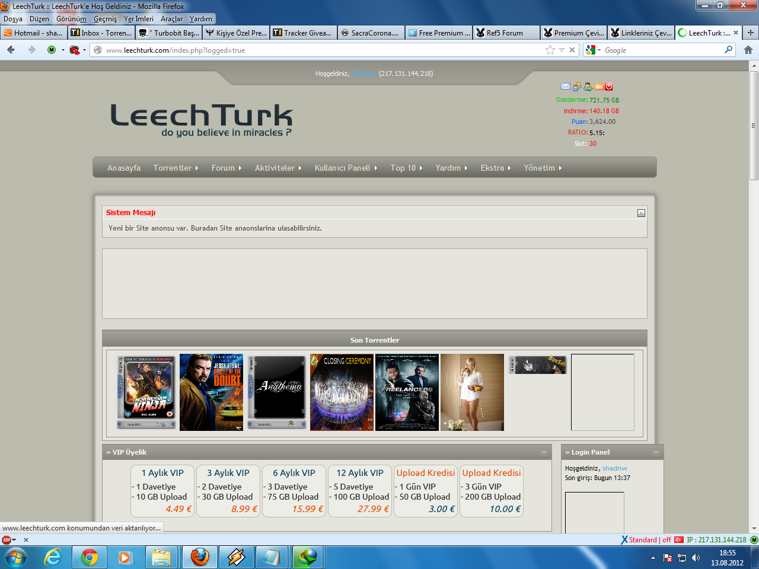This screenshot has height=569, width=759.
Task: Open the Freelancers poster thumbnail
Action: [407, 392]
